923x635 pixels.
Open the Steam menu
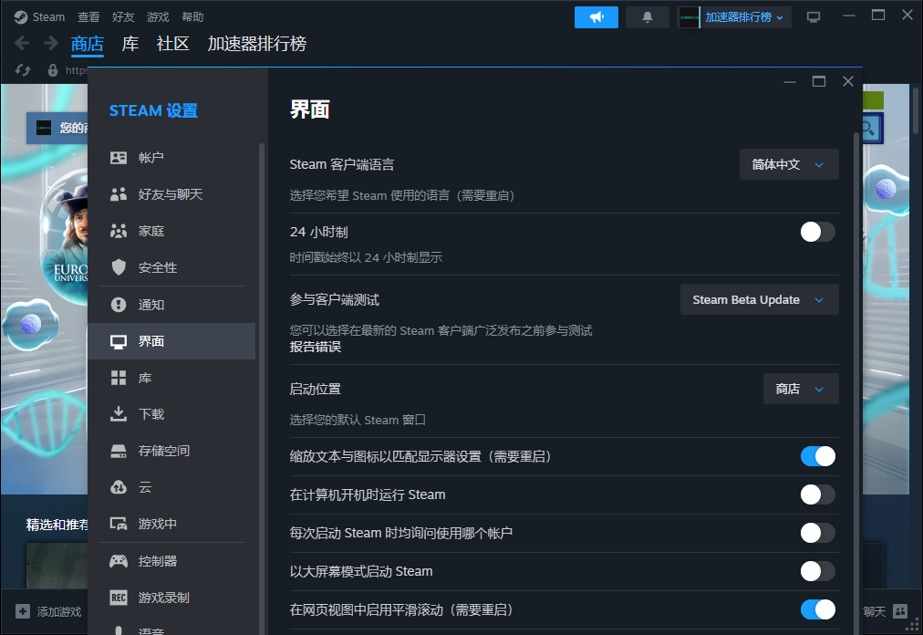tap(48, 17)
